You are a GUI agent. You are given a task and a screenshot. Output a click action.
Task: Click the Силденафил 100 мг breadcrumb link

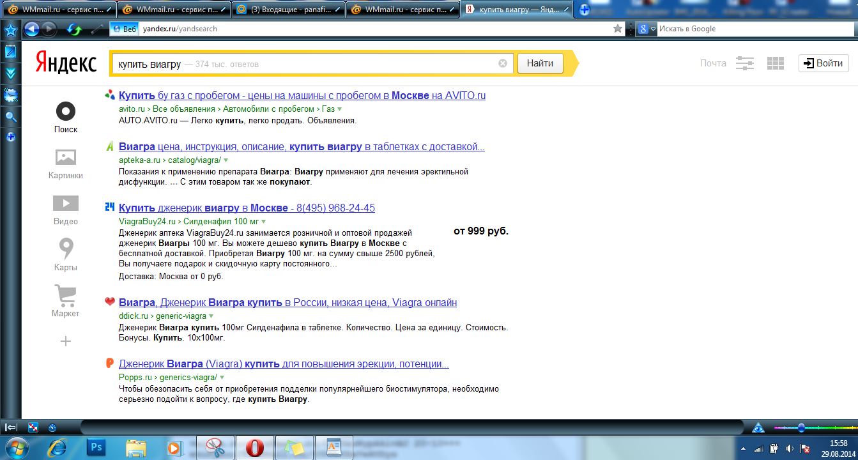coord(220,222)
